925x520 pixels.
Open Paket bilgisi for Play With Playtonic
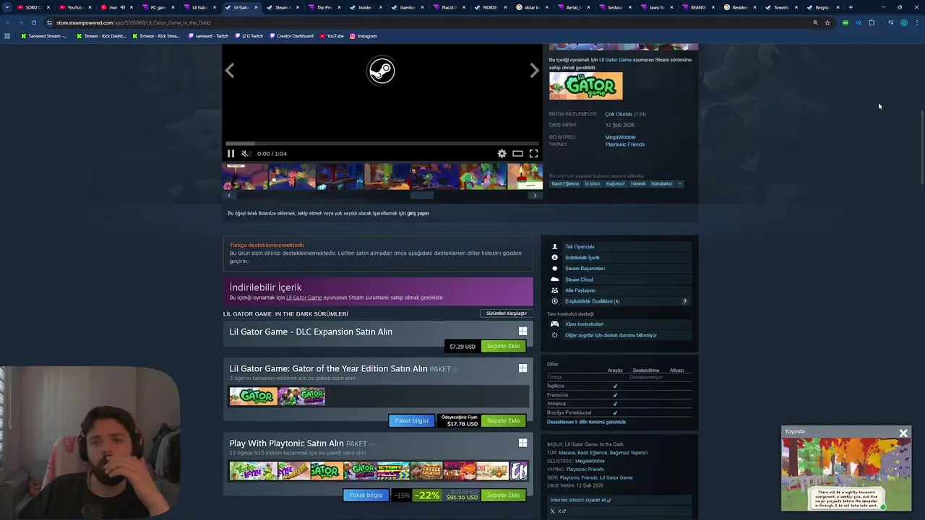coord(366,495)
